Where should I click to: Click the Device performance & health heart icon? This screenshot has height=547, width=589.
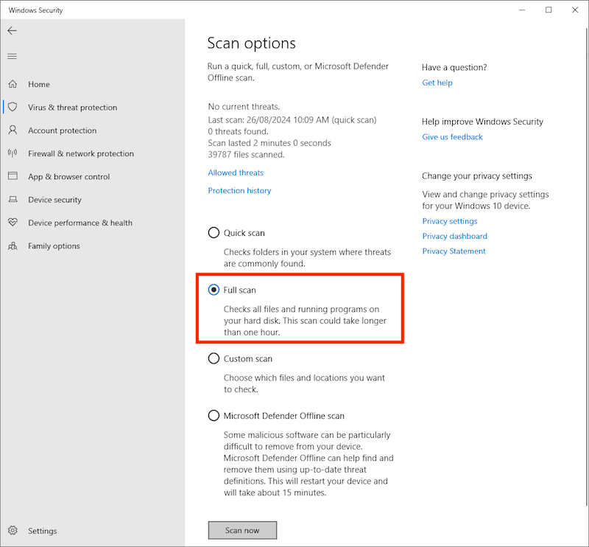pos(13,223)
